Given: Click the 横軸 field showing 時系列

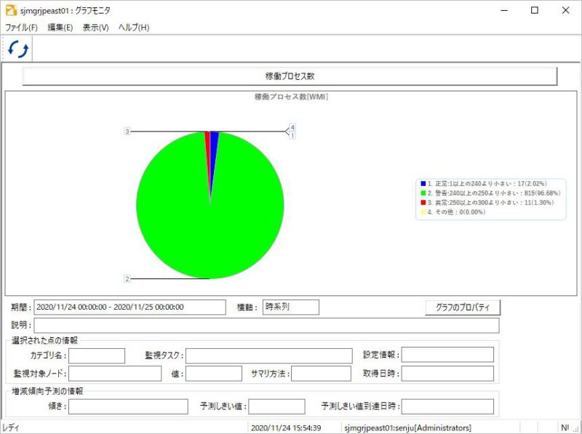Looking at the screenshot, I should (x=290, y=307).
